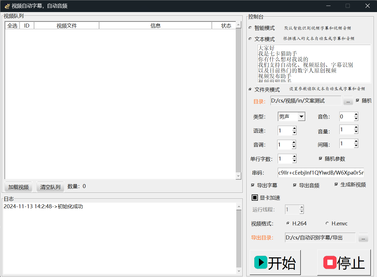Increase the 音色 value with the up arrow
The image size is (377, 277).
356,114
